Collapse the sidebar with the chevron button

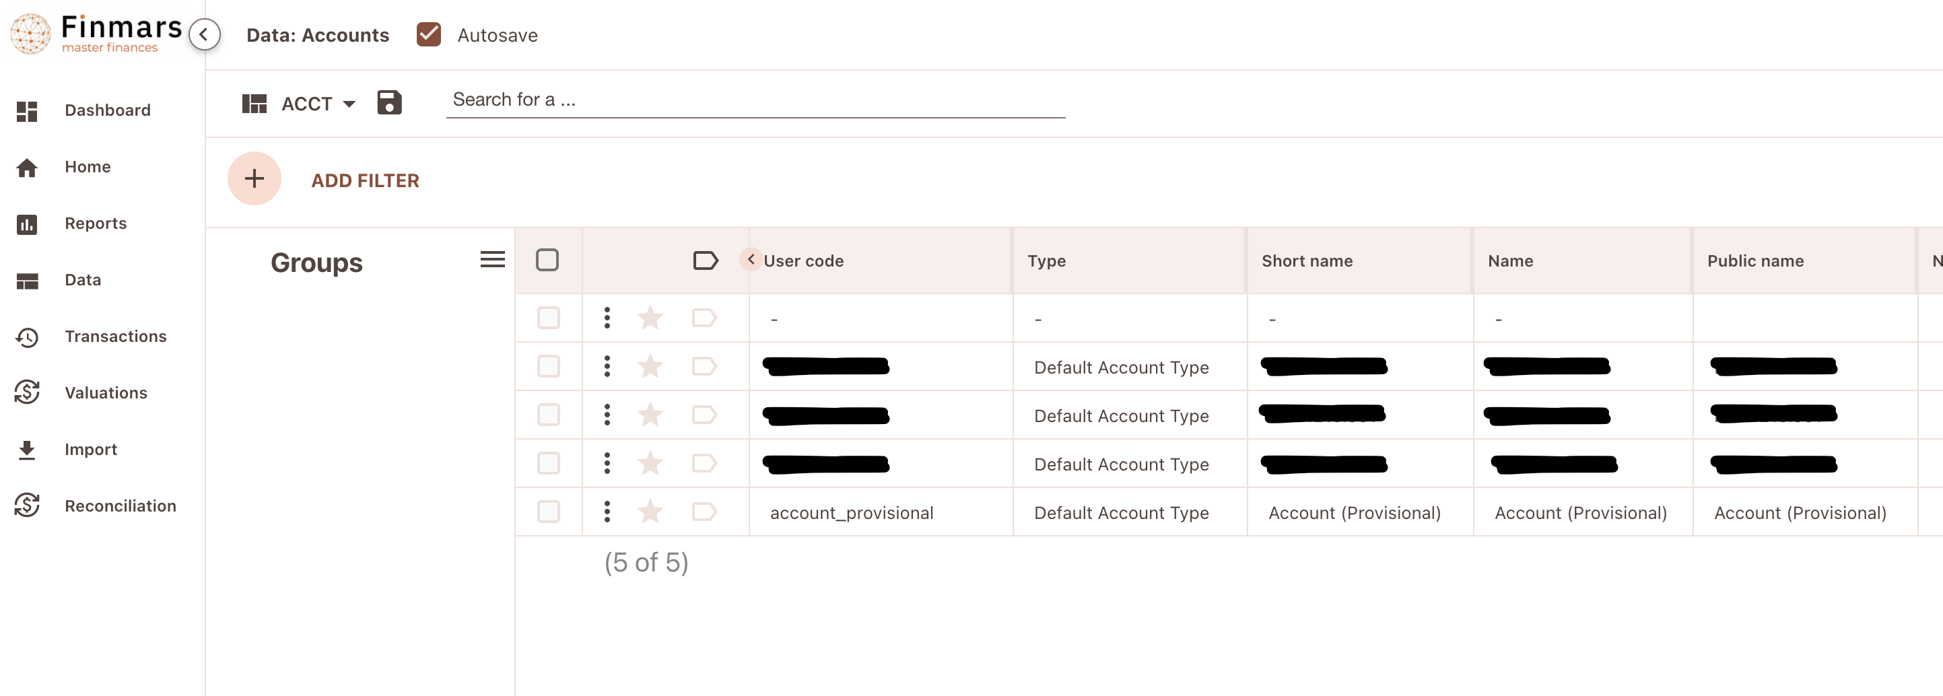click(205, 35)
